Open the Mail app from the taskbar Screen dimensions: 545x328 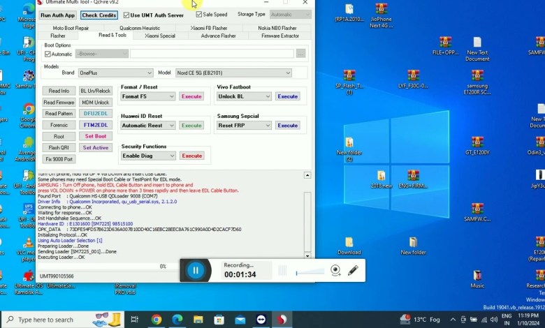[x=240, y=320]
